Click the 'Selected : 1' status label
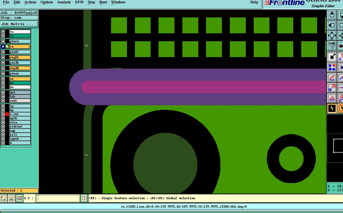 point(19,190)
